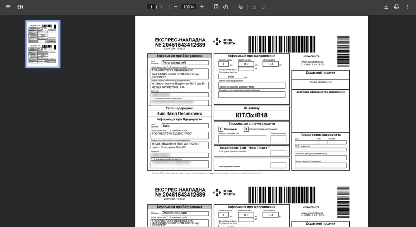Viewport: 416px width, 227px height.
Task: Click the Київ recipient city field
Action: tap(185, 126)
